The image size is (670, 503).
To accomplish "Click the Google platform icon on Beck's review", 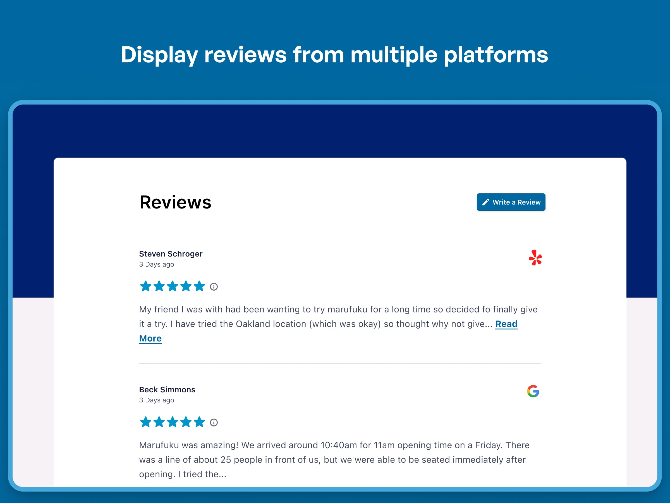I will (x=533, y=392).
